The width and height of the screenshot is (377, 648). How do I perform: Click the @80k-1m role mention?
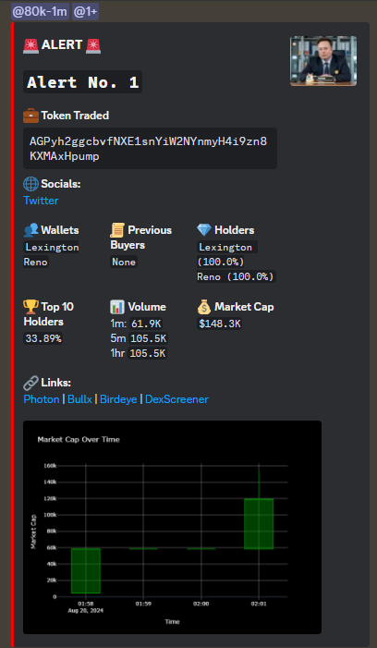click(x=40, y=12)
